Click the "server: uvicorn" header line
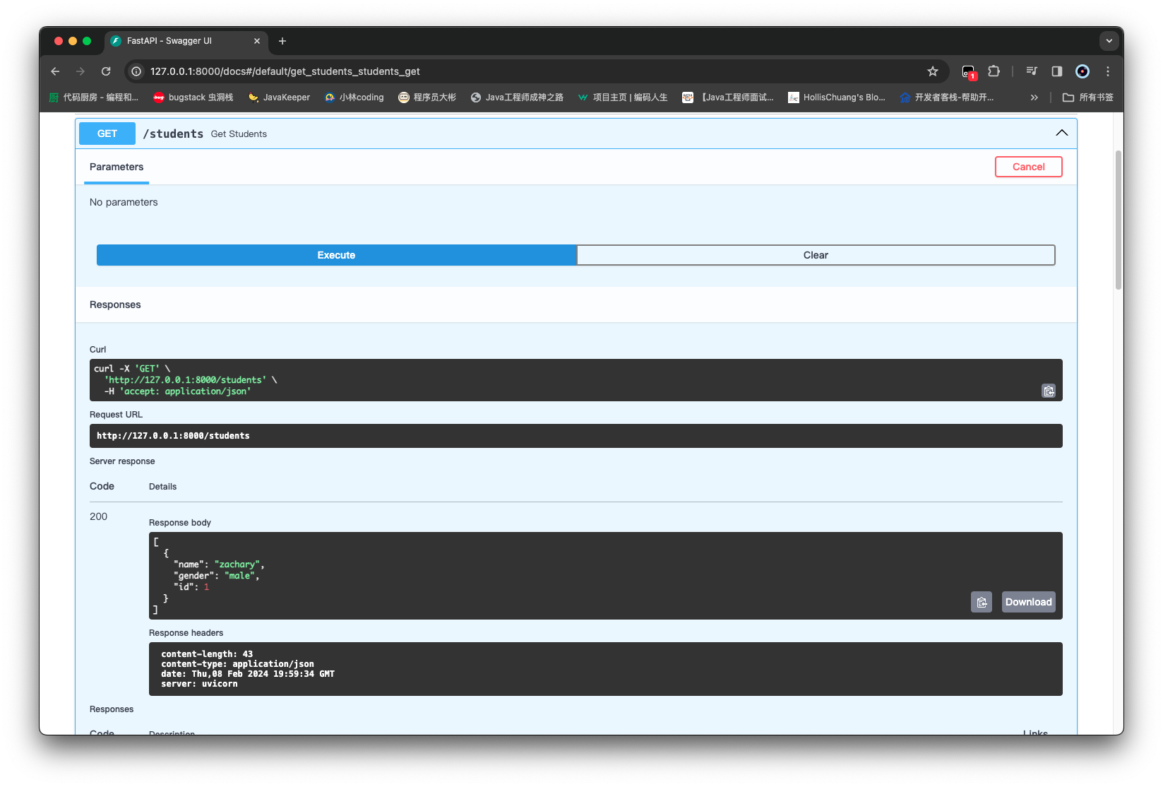The image size is (1163, 787). tap(199, 684)
